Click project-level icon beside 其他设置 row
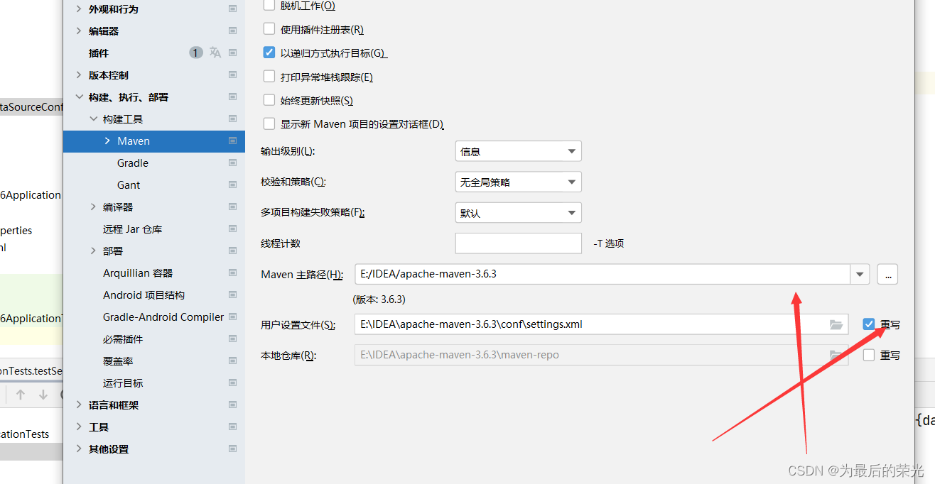Screen dimensions: 935x484 232,449
